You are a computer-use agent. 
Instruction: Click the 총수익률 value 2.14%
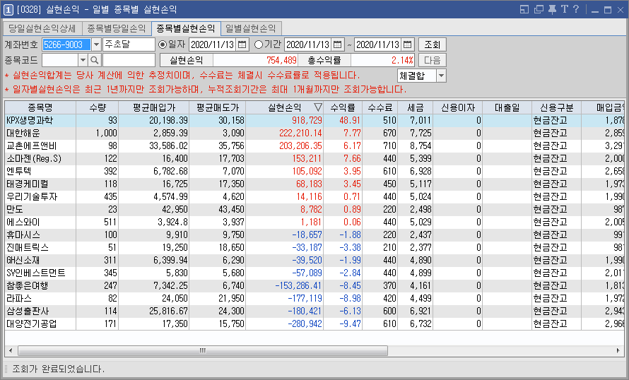tap(402, 60)
